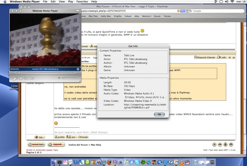Start playback in Windows Media Player
The height and width of the screenshot is (166, 247).
[x=15, y=78]
